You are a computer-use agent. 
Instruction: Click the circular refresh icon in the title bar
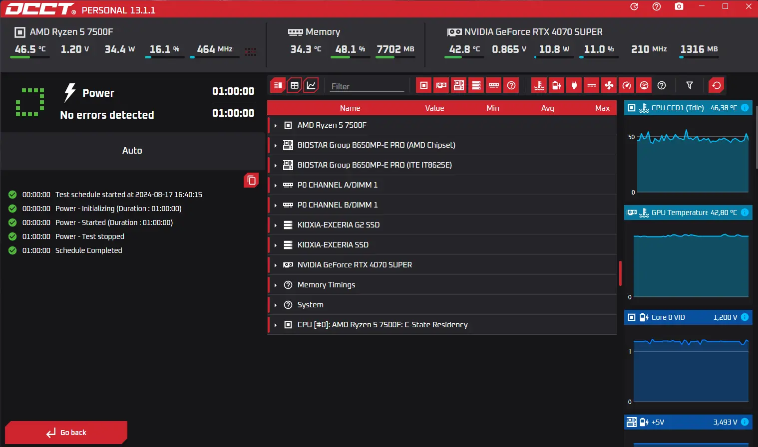[x=634, y=6]
